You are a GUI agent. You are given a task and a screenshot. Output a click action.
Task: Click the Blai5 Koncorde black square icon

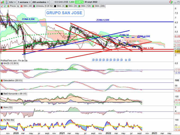tap(2, 94)
